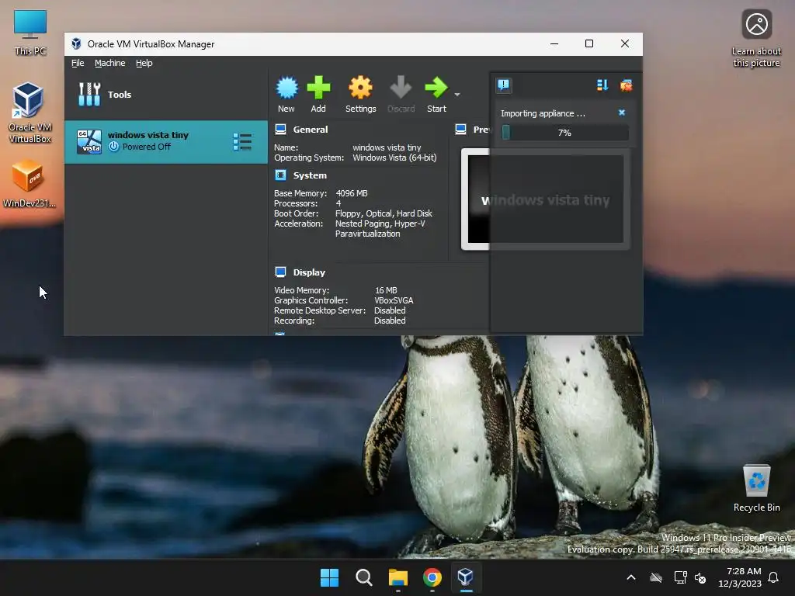Open the Help menu
Screen dimensions: 795x596
pos(144,63)
